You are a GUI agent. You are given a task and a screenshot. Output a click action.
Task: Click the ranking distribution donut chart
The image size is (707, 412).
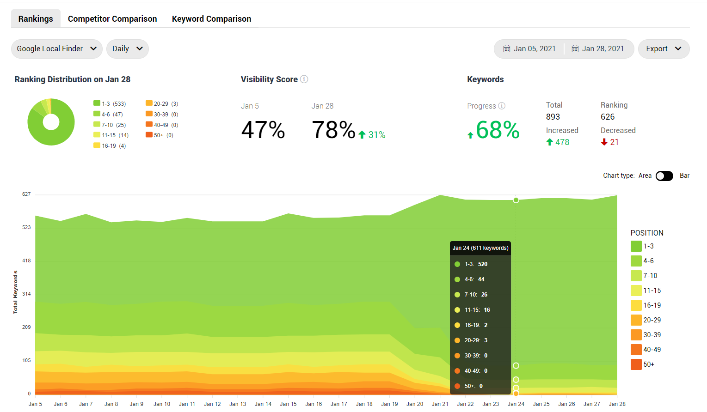pyautogui.click(x=51, y=122)
